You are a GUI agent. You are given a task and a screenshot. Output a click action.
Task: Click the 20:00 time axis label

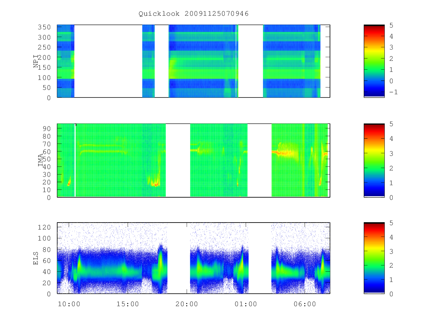click(x=187, y=304)
